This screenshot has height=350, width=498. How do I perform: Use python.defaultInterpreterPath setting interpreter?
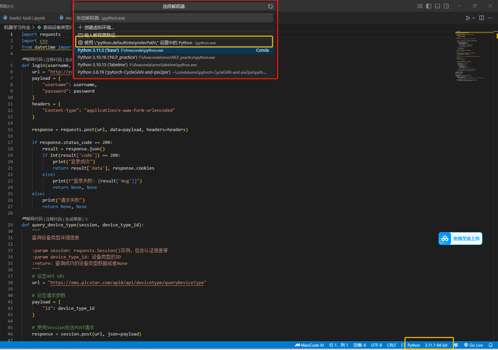(x=174, y=43)
